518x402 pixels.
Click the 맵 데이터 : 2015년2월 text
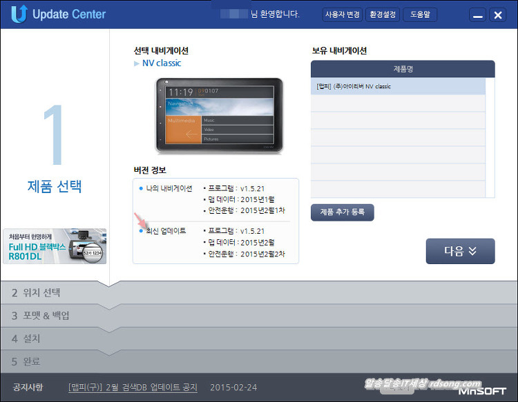click(241, 243)
